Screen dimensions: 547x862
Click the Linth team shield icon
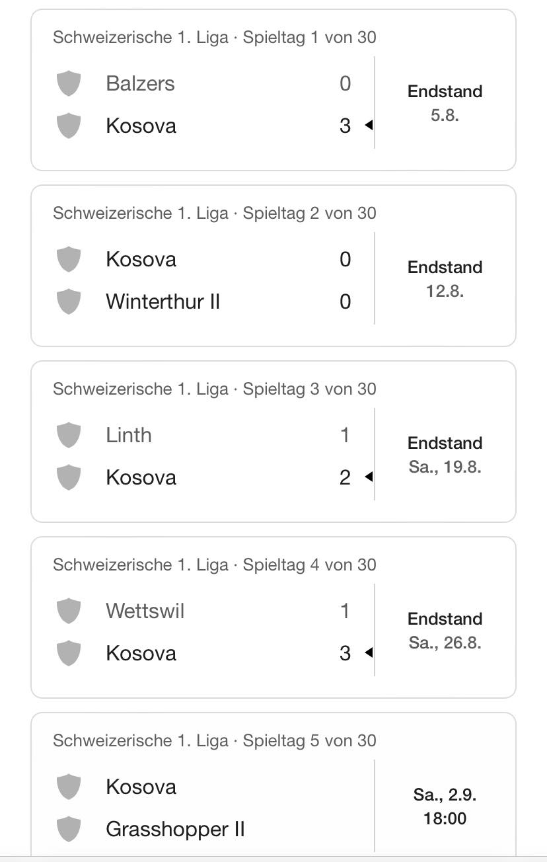69,436
